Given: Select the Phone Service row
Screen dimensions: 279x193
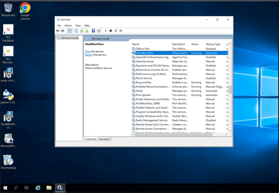Looking at the screenshot, I should tap(180, 78).
